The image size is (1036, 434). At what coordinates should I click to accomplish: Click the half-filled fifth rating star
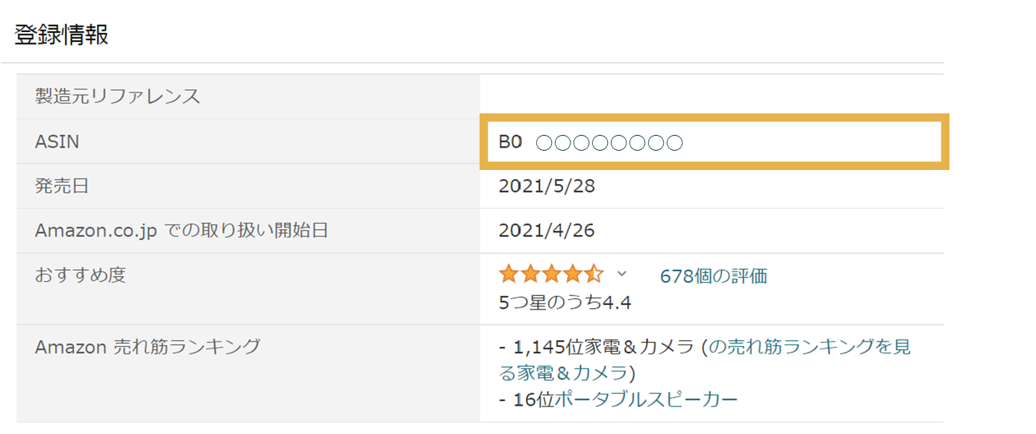click(594, 274)
